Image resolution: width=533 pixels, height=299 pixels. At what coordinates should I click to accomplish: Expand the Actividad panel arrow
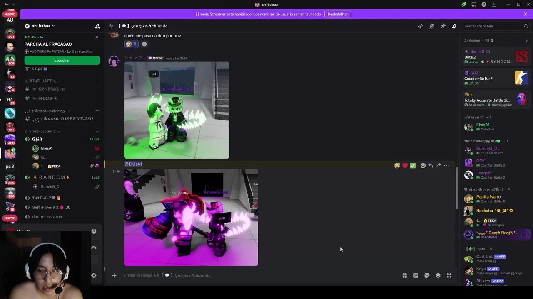526,41
